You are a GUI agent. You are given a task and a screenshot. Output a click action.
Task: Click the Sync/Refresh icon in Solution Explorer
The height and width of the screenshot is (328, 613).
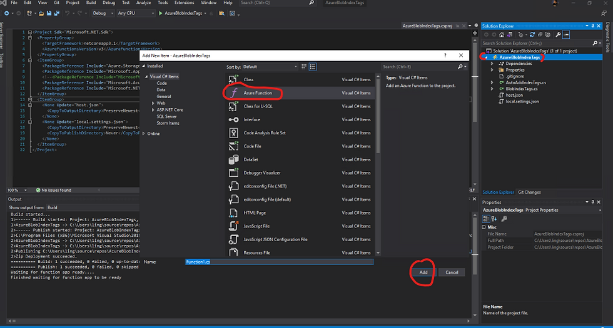[532, 35]
